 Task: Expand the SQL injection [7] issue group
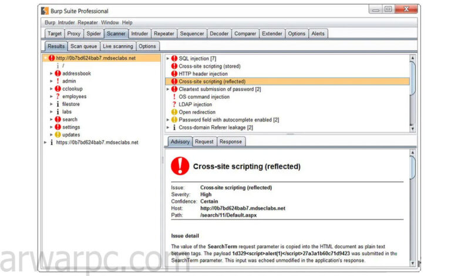coord(168,58)
